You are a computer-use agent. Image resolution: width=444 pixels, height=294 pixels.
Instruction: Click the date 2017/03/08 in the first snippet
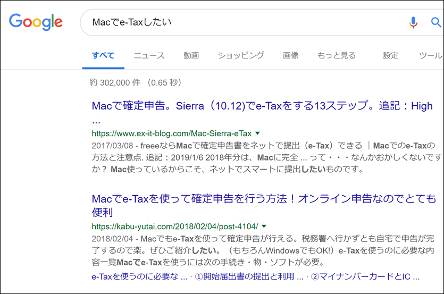tap(112, 146)
